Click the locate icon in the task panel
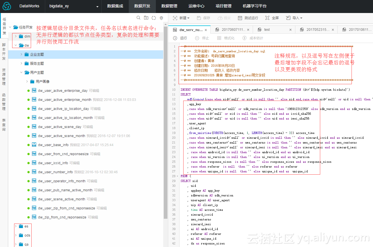 [161, 18]
